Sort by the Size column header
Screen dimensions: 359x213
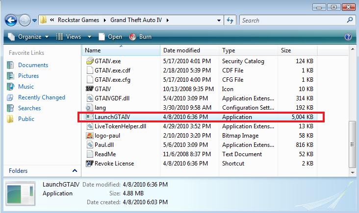coord(298,50)
